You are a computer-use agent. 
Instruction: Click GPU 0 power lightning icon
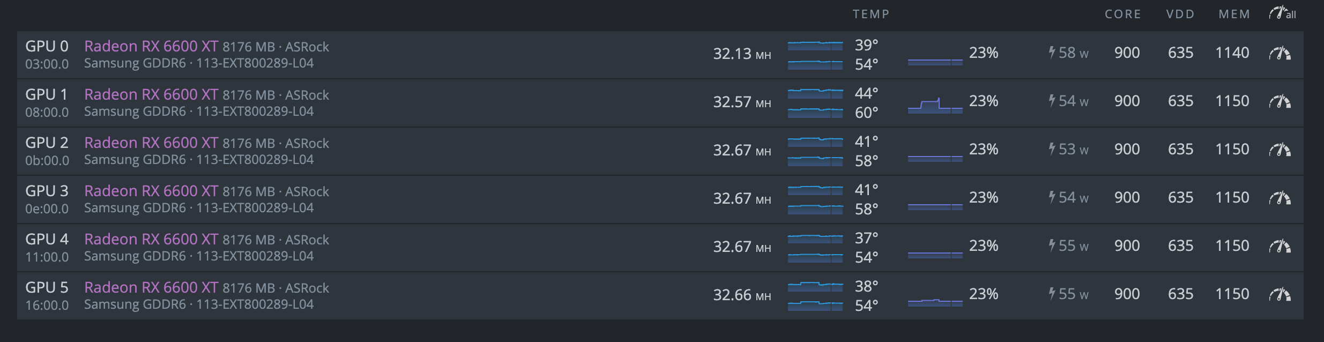1052,53
